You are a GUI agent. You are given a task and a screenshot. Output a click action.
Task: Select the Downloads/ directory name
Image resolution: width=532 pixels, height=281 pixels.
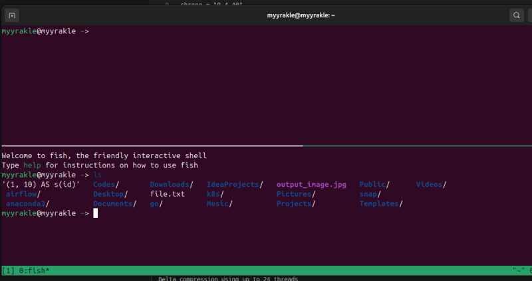pos(171,184)
